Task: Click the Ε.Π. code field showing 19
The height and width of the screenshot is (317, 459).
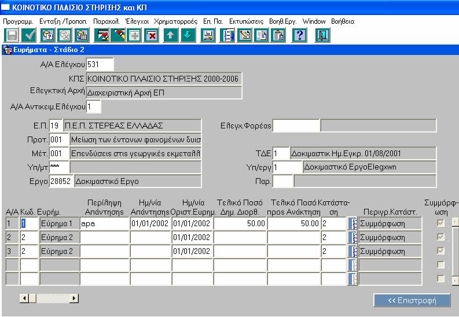Action: tap(56, 126)
